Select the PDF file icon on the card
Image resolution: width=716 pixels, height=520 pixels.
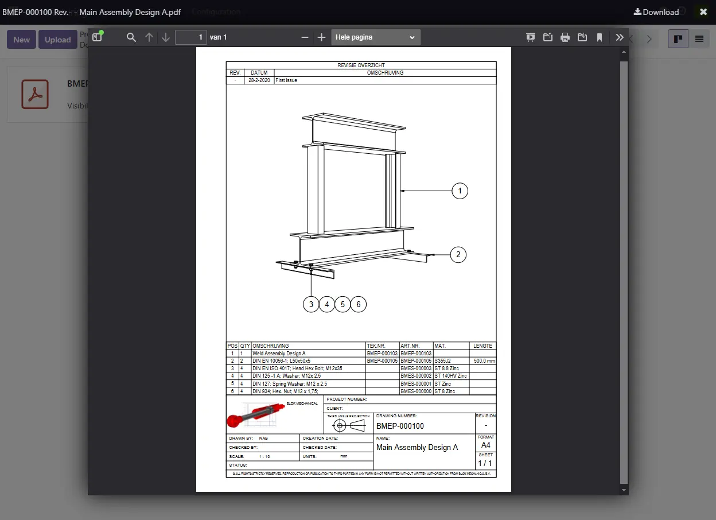[35, 94]
